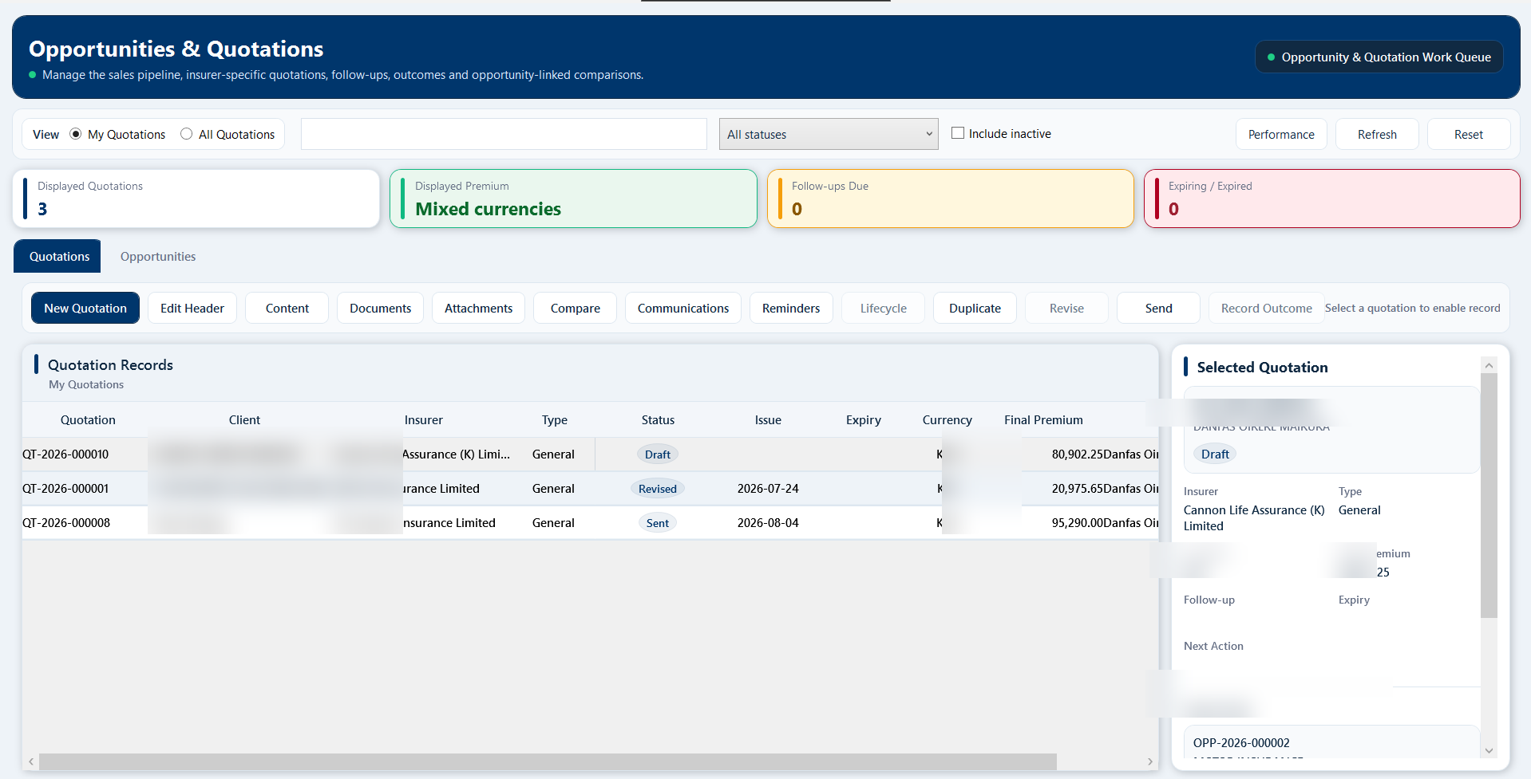
Task: Click the 2026-08-04 issue date cell
Action: tap(768, 522)
